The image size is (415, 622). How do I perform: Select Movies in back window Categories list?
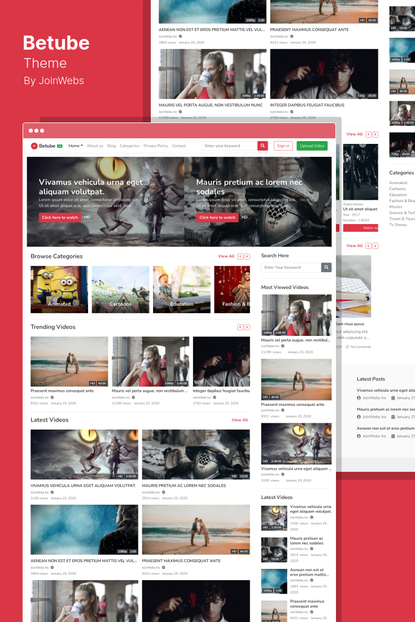point(396,207)
